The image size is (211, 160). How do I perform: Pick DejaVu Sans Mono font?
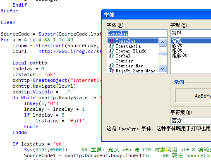pos(135,71)
